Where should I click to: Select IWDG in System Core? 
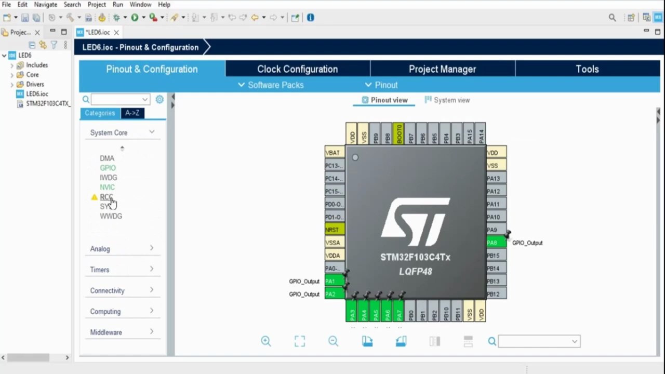109,178
